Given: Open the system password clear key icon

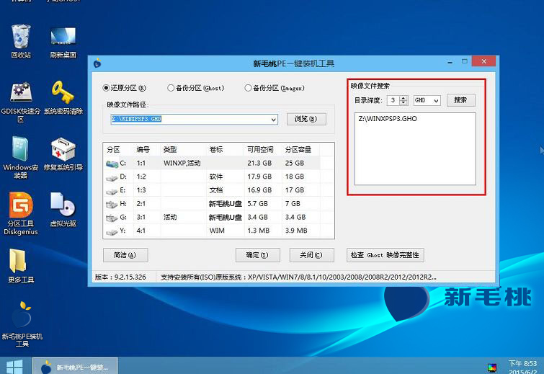Looking at the screenshot, I should [63, 98].
